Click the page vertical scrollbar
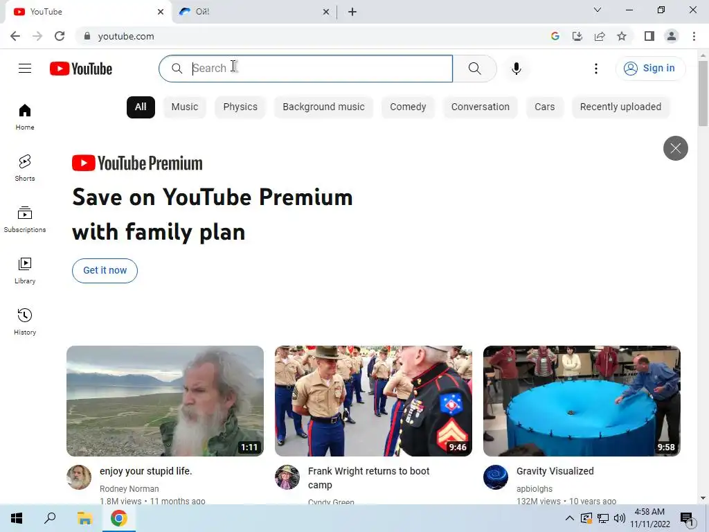Viewport: 709px width, 532px height. coord(703,94)
